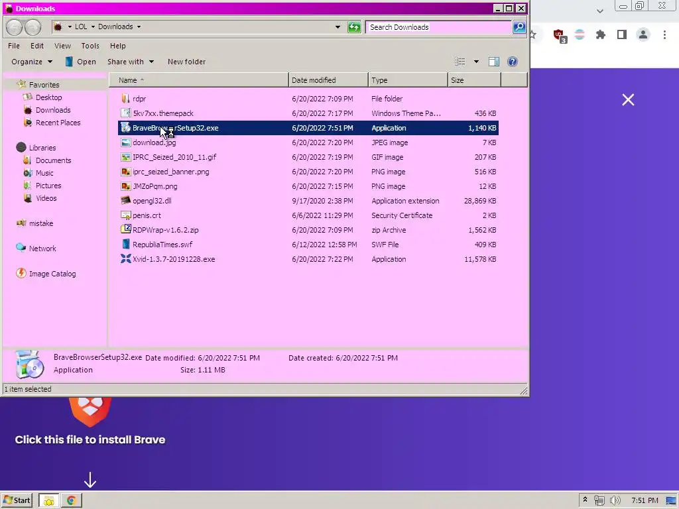
Task: Sort by the Type column header
Action: coord(408,80)
